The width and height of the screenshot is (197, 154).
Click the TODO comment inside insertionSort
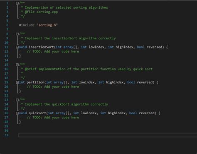(53, 51)
